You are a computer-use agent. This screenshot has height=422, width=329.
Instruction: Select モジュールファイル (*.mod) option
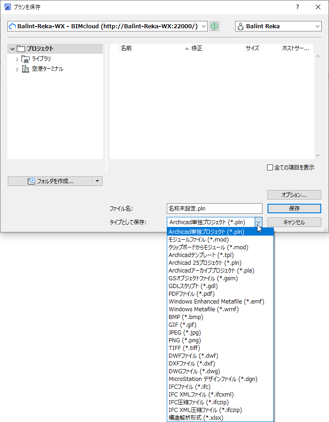(x=220, y=240)
